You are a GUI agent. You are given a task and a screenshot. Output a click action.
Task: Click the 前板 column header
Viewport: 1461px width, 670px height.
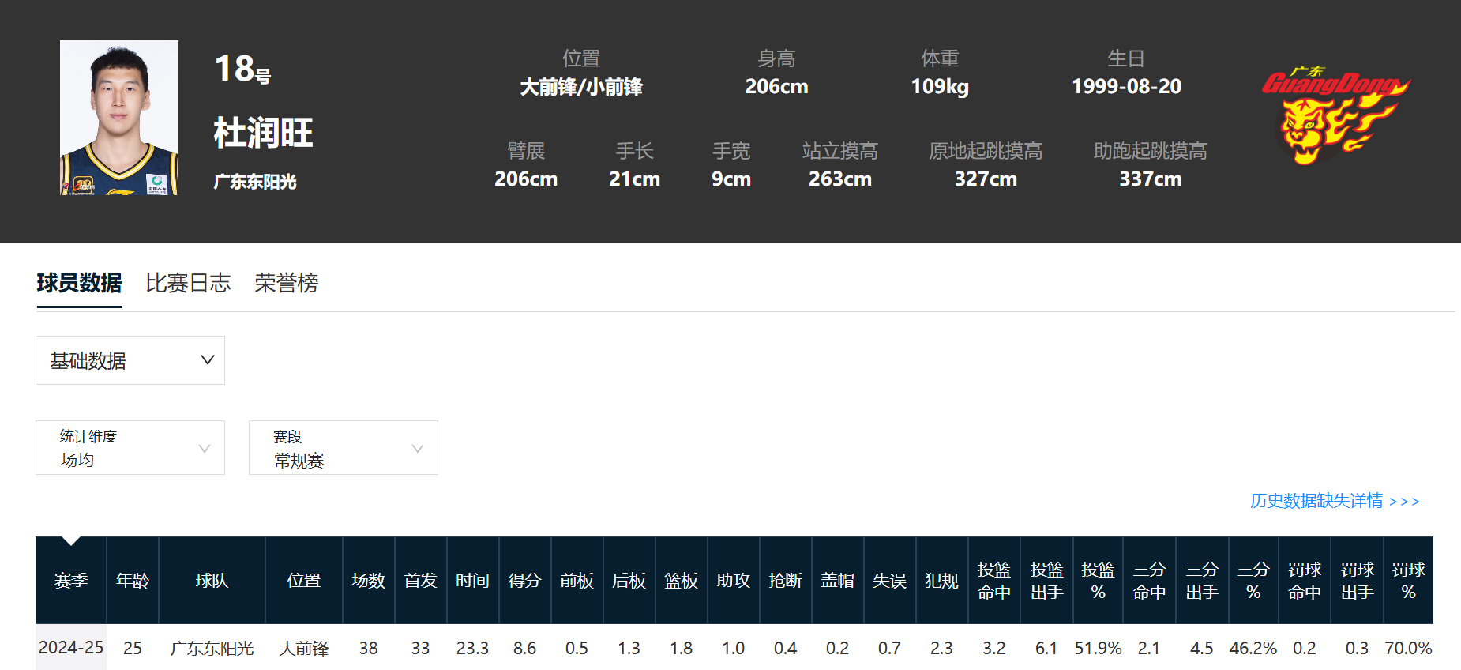tap(577, 581)
